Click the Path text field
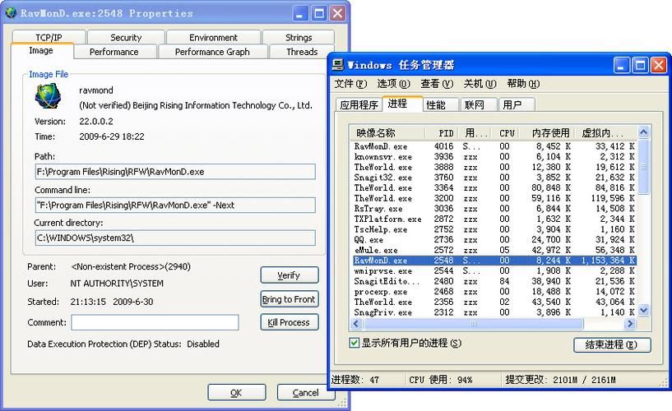Viewport: 672px width, 411px height. 175,172
